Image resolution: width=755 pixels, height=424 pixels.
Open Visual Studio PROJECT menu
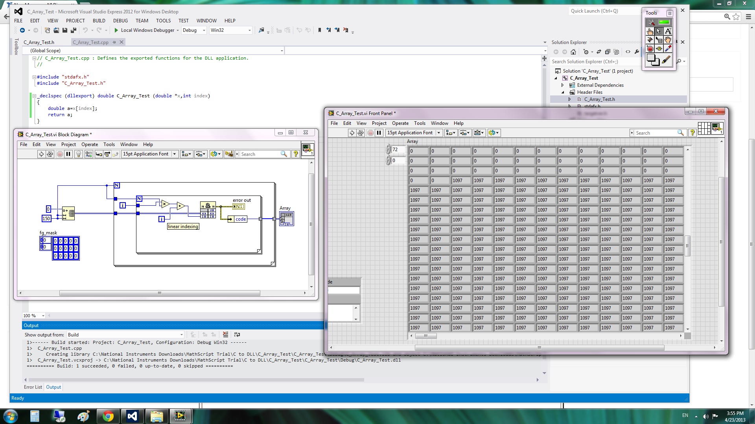click(x=75, y=21)
